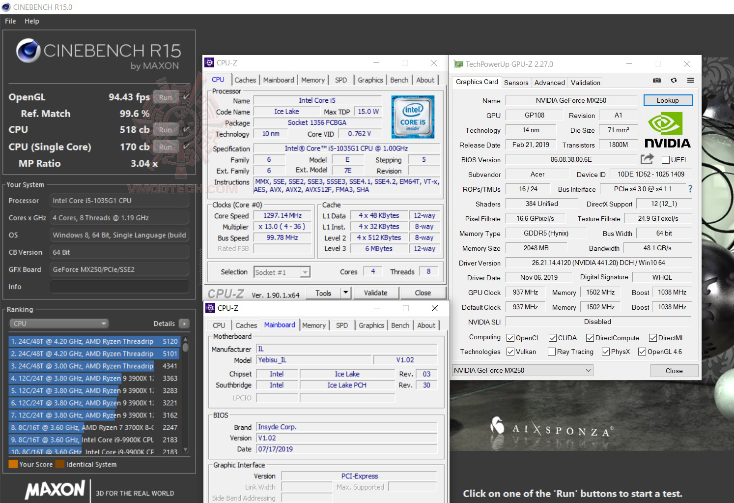Open the GPU-Z hamburger menu

click(690, 81)
